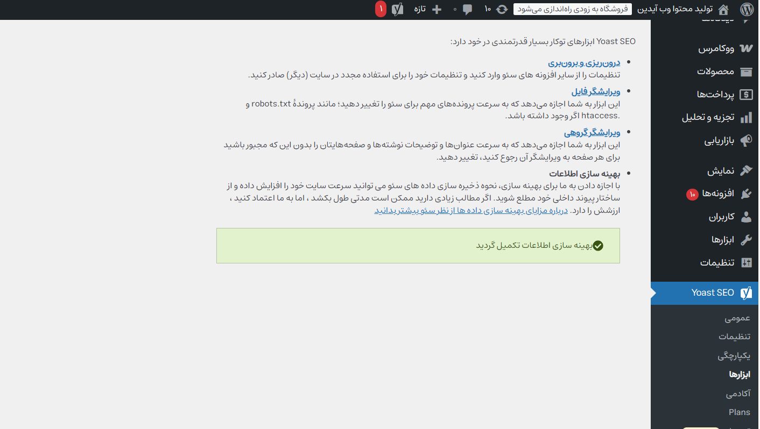Image resolution: width=760 pixels, height=429 pixels.
Task: Select 'Plans' in the Yoast SEO submenu
Action: (739, 412)
